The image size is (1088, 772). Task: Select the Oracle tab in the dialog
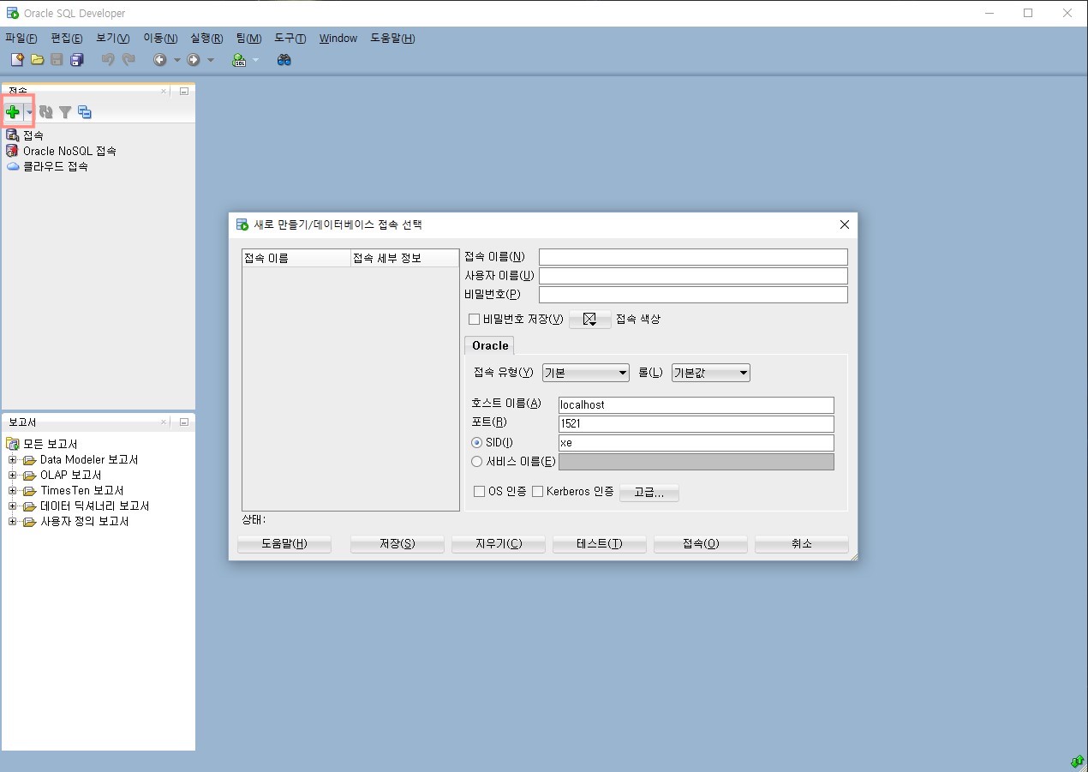point(490,345)
